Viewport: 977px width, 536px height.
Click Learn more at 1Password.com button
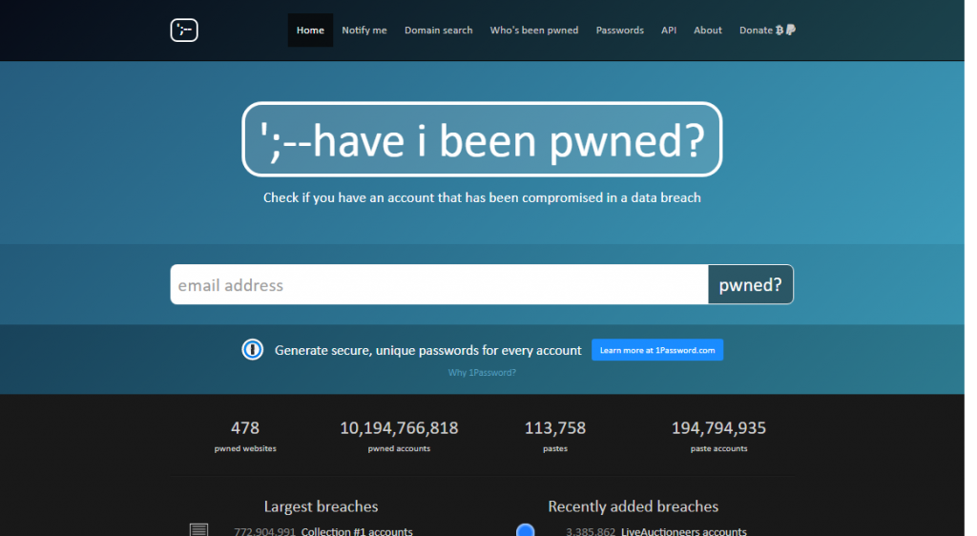tap(657, 350)
